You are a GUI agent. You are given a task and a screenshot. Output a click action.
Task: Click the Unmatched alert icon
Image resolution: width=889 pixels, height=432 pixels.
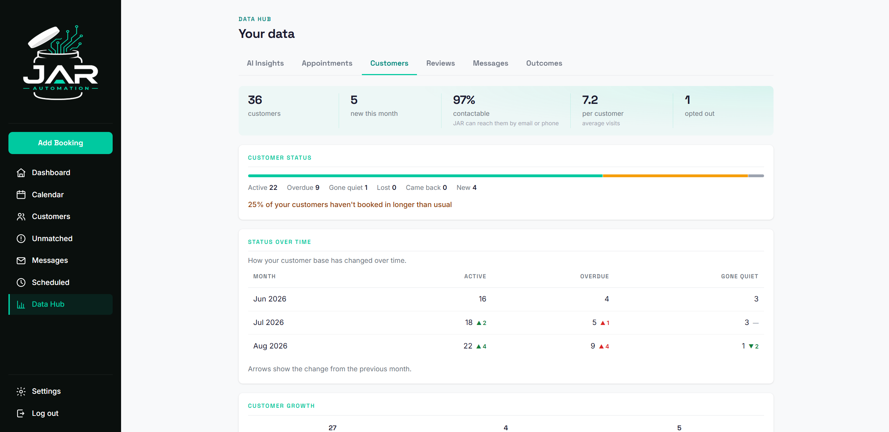(21, 239)
